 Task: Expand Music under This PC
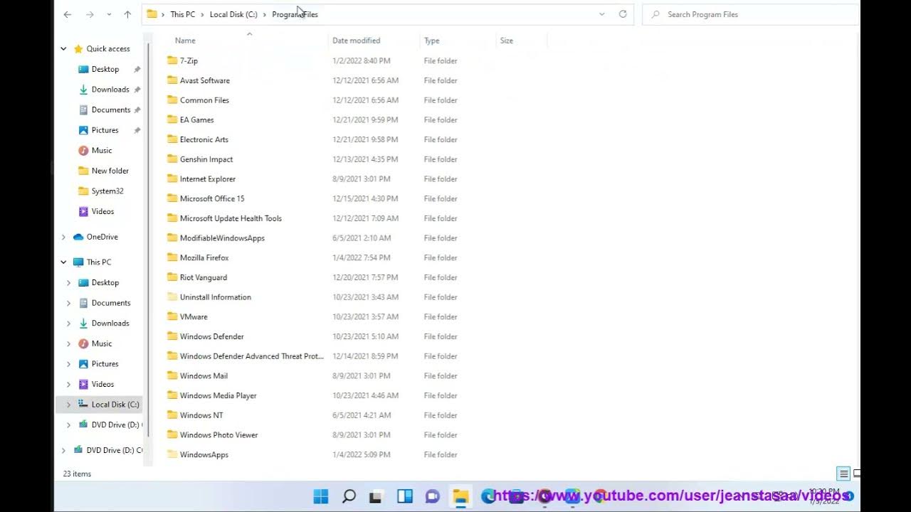pos(68,343)
